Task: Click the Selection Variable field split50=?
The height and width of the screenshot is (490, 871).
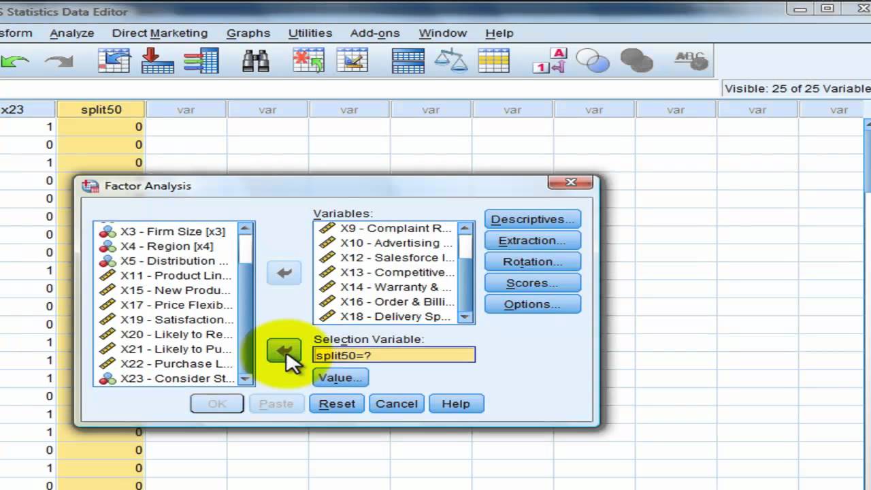Action: 394,355
